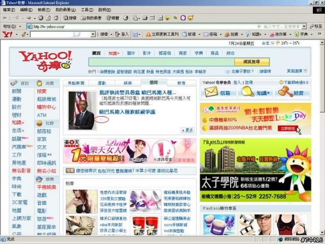The height and width of the screenshot is (244, 325).
Task: Open the 說明(H) Help menu
Action: (105, 10)
